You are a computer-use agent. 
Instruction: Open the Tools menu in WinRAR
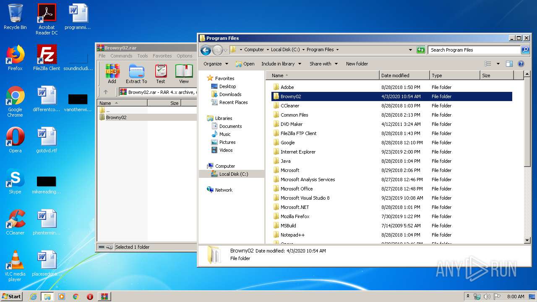[x=143, y=56]
